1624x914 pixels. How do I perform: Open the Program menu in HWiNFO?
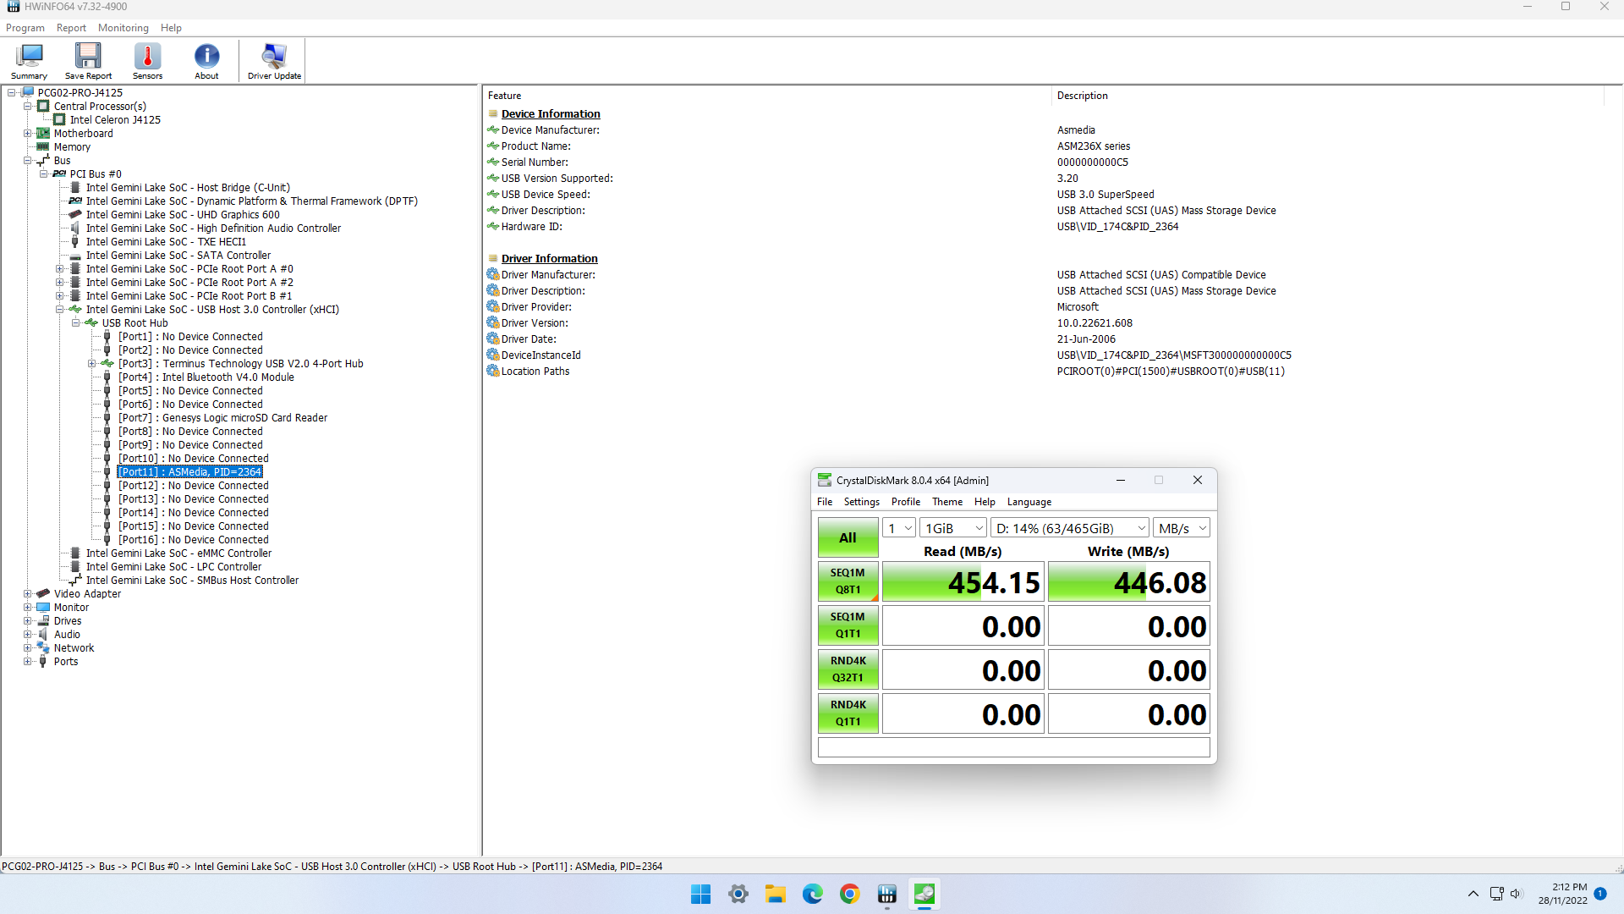(x=25, y=28)
